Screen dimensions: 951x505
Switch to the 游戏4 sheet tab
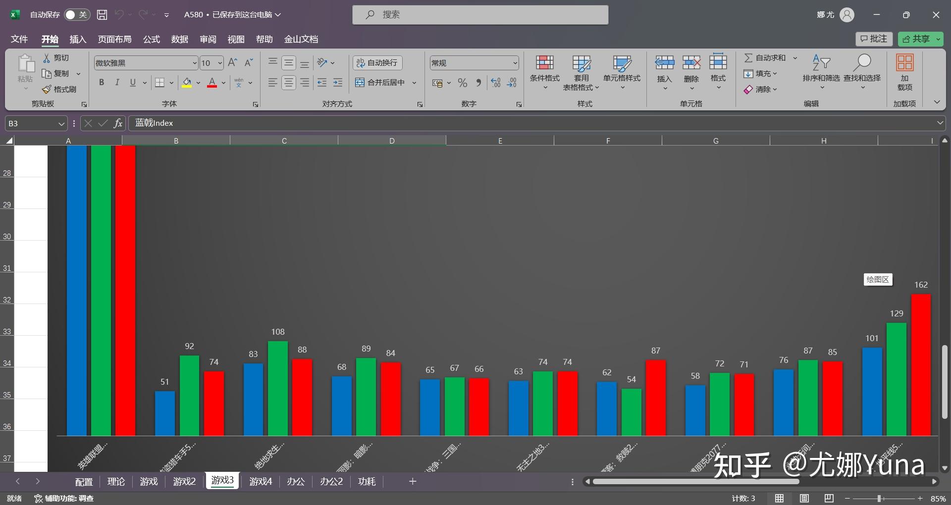261,481
